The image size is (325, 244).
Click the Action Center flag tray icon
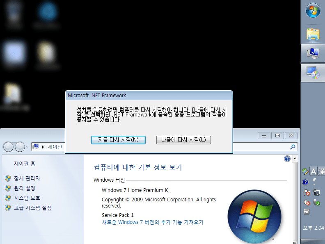pos(307,192)
